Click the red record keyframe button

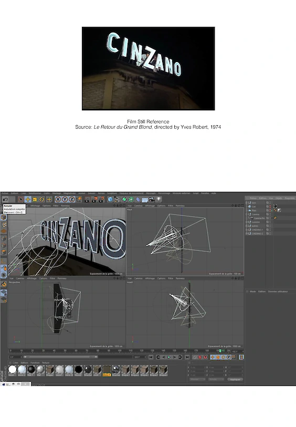click(200, 357)
